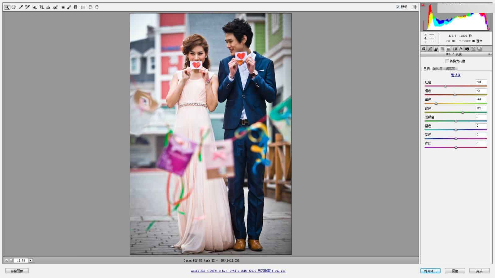Open the Detail panel icon
Viewport: 495px width, 278px height.
point(436,49)
